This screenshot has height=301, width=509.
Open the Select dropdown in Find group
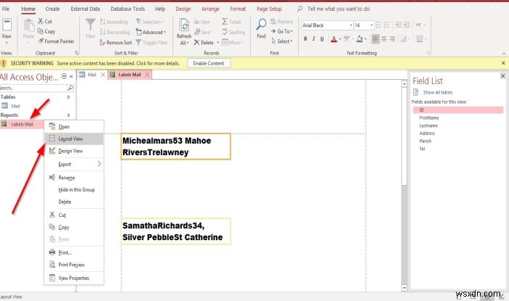click(282, 41)
